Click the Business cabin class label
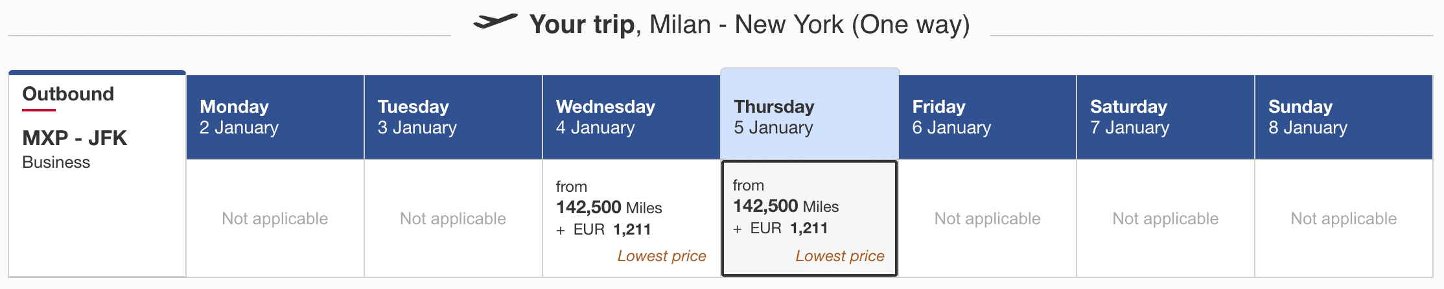This screenshot has height=289, width=1444. [x=56, y=163]
